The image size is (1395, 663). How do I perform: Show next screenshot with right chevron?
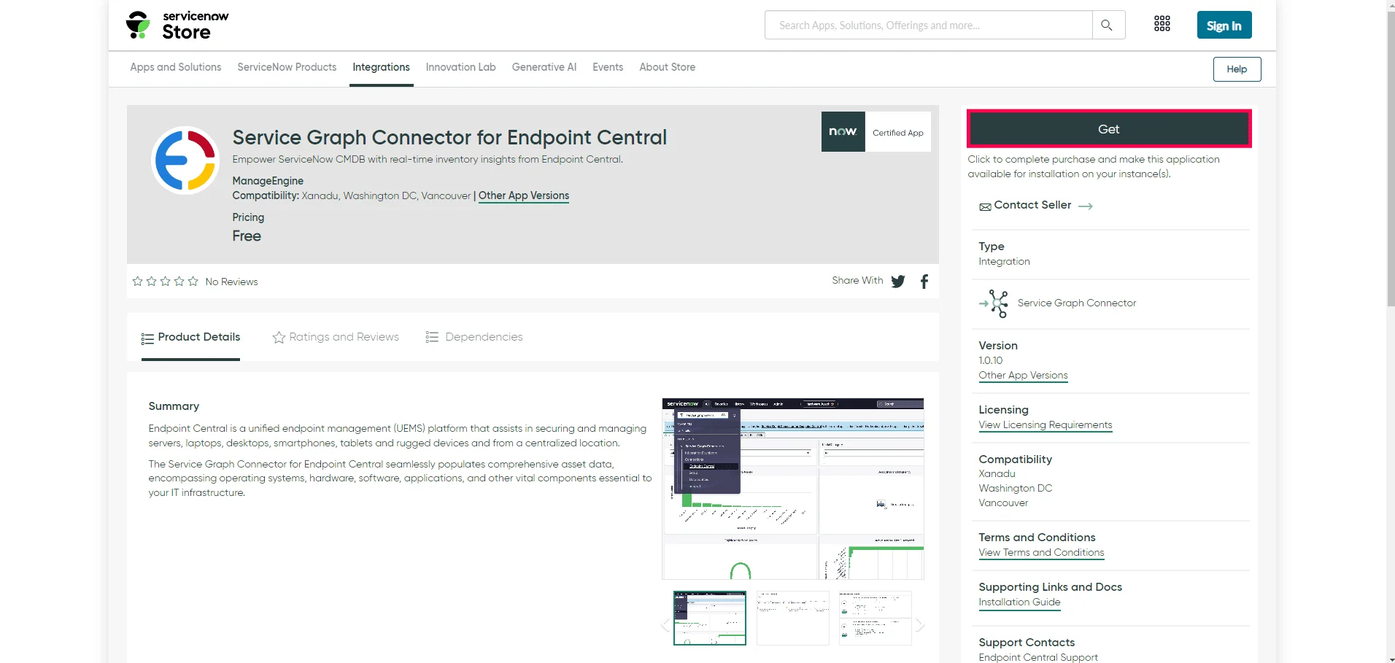920,625
